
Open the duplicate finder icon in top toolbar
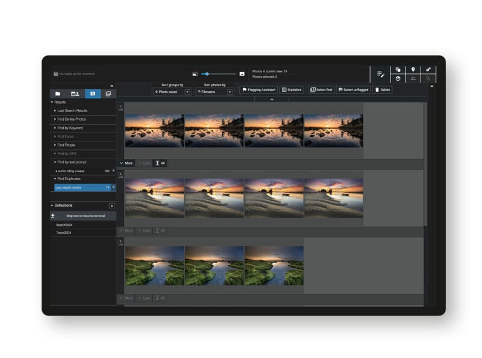(398, 69)
